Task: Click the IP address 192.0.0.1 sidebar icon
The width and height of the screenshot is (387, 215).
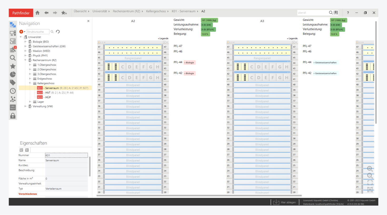Action: click(x=13, y=107)
